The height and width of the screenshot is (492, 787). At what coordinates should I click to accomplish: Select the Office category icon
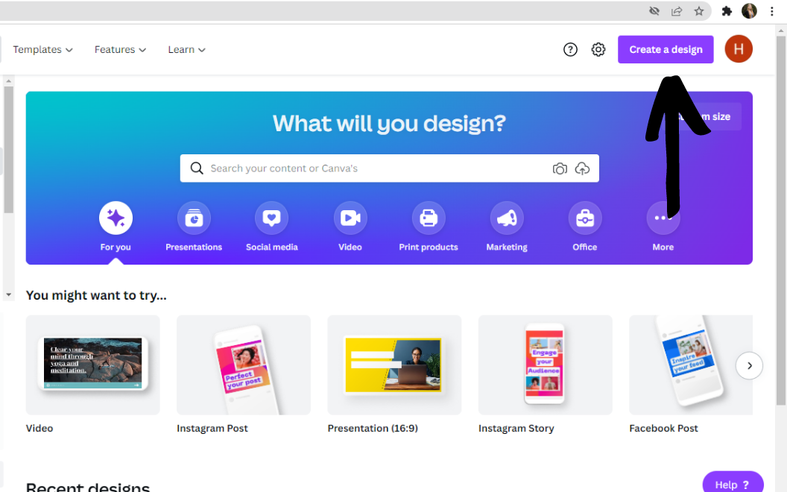(x=585, y=218)
